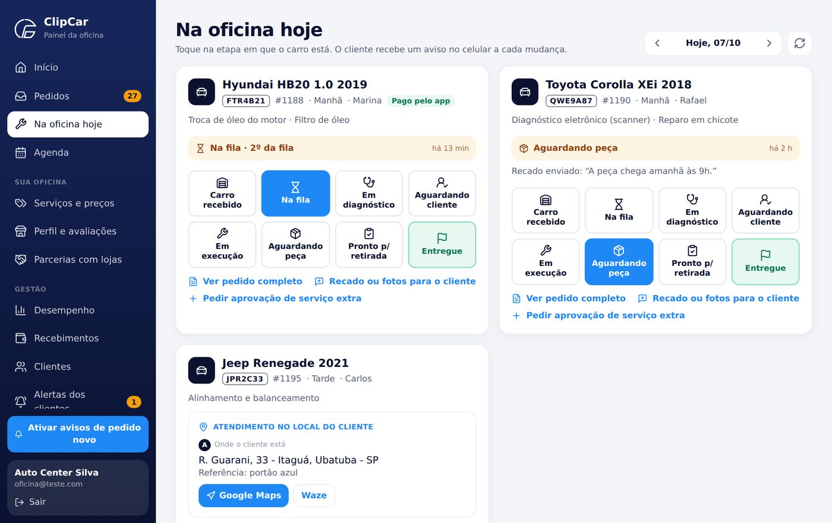The image size is (832, 523).
Task: Click Ativar avisos de pedido novo button
Action: pos(78,434)
